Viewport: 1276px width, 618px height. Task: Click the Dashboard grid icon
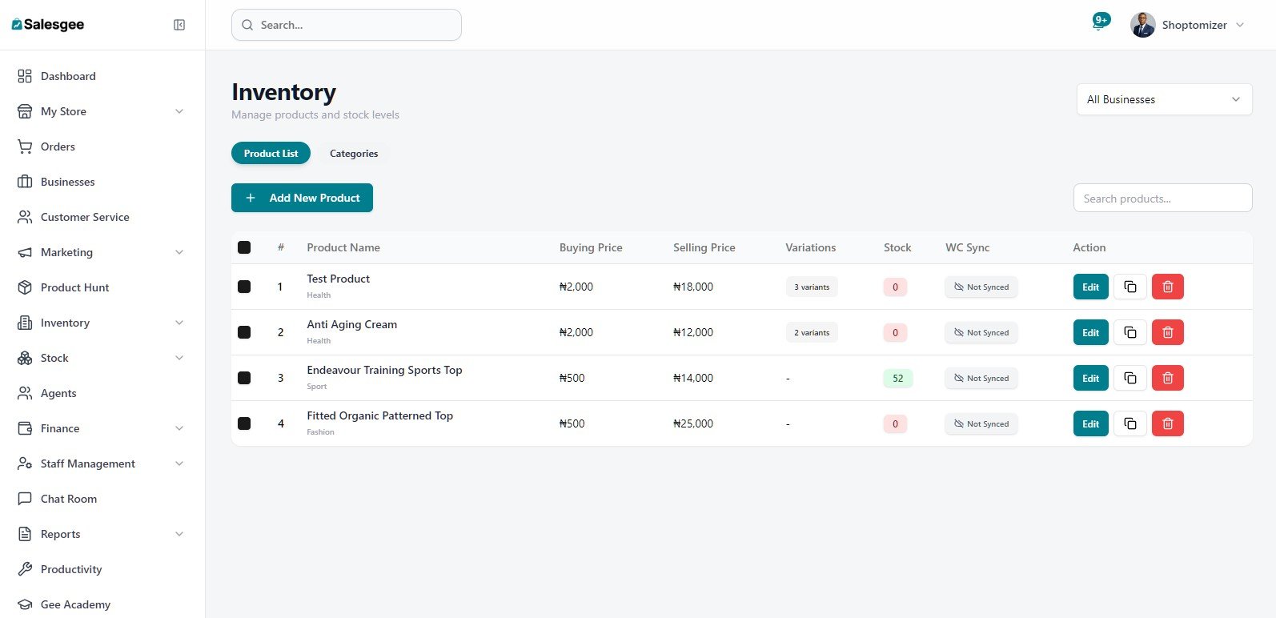coord(25,76)
